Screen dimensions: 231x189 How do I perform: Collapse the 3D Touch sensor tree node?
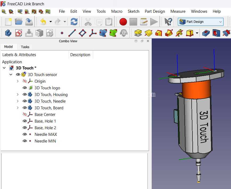[11, 74]
